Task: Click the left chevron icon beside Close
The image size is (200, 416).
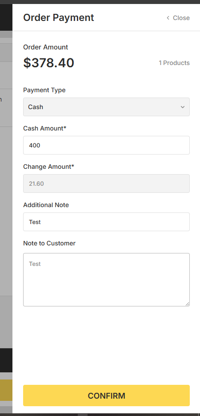Action: tap(168, 18)
